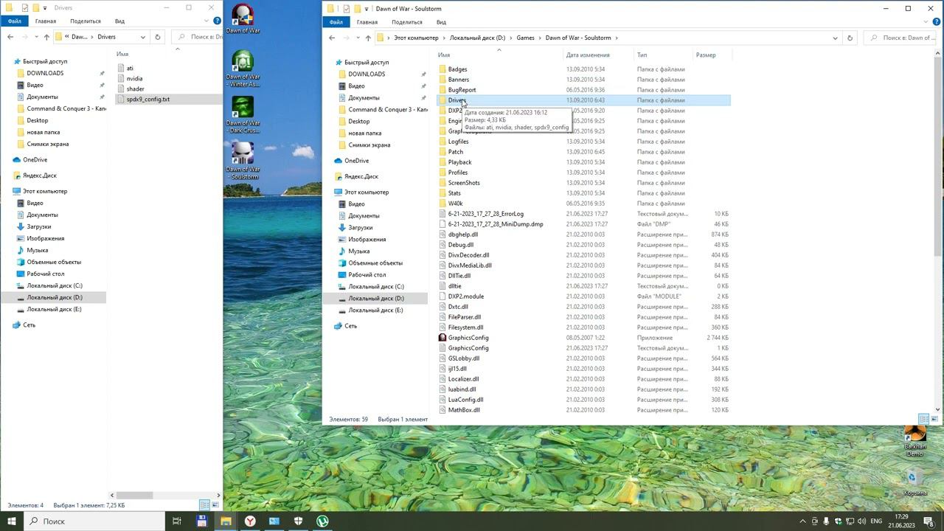Click the horizontal scrollbar in the Drivers window
944x531 pixels.
tap(133, 495)
